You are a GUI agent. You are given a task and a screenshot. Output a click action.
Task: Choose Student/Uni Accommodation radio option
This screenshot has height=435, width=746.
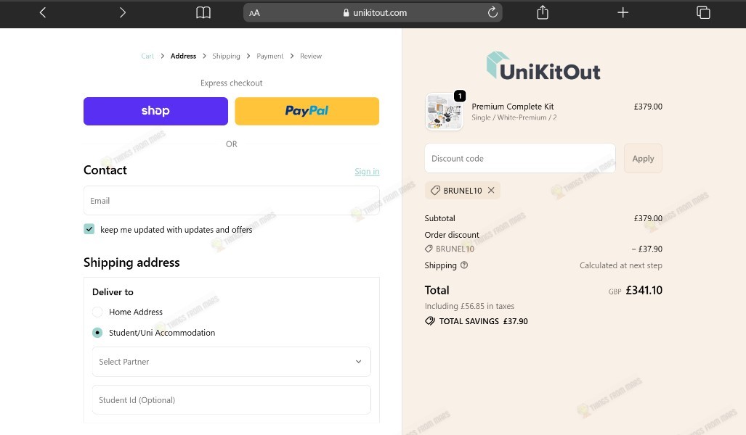[97, 333]
